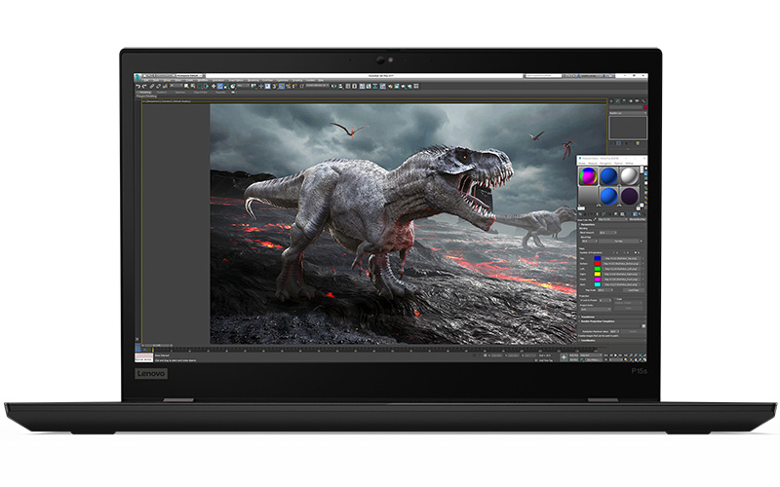Viewport: 780px width, 487px height.
Task: Open the Selection Filter dropdown
Action: pyautogui.click(x=176, y=86)
